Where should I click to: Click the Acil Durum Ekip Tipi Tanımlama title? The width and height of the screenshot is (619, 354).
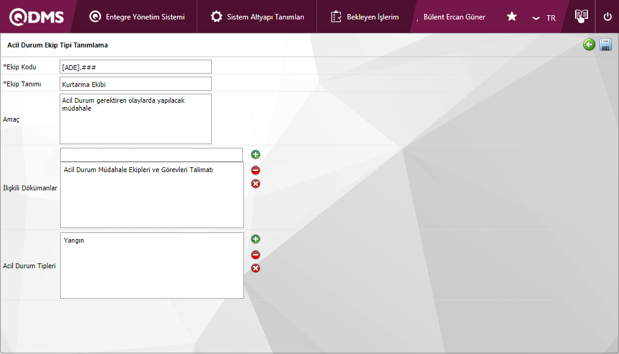(x=58, y=45)
